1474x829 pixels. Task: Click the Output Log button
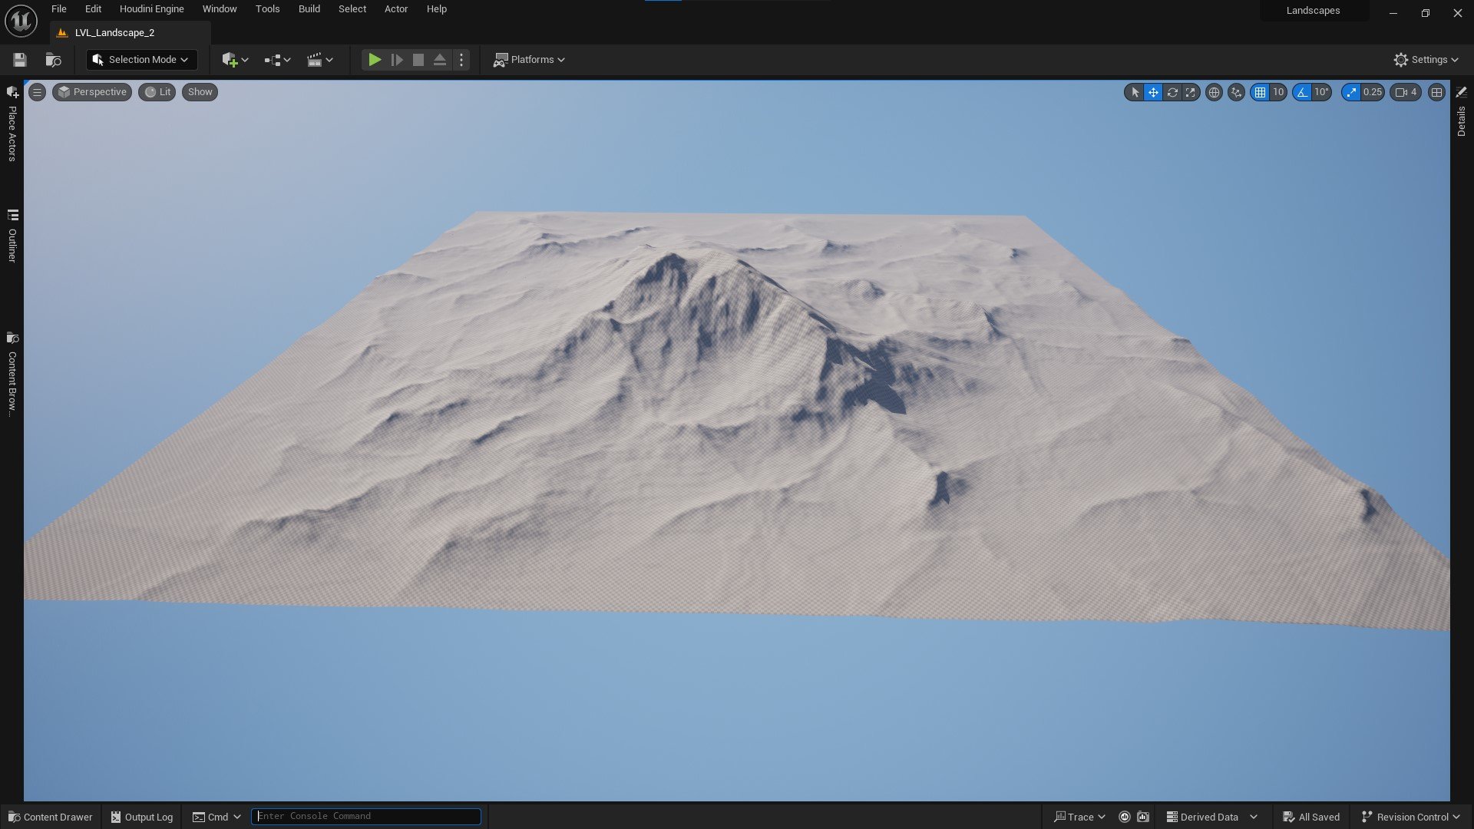pos(142,817)
